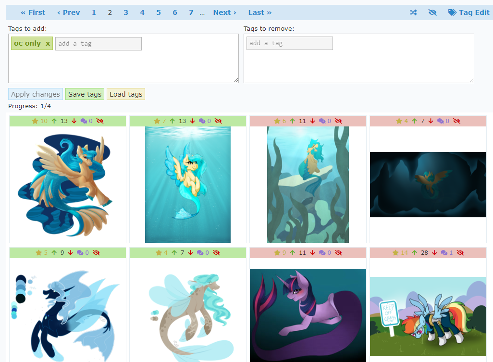Hide the yellow seapony underwater image
The height and width of the screenshot is (362, 493).
coord(218,121)
